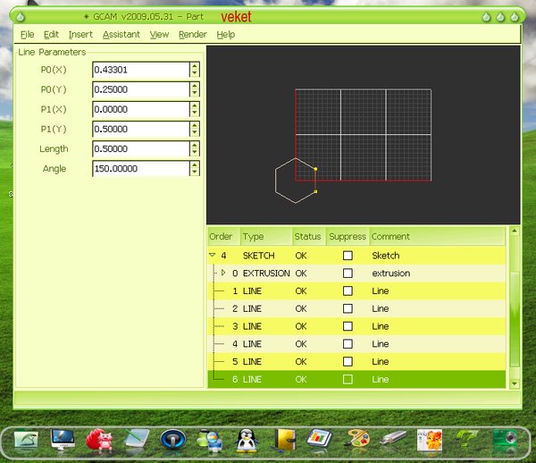
Task: Open the yellow door icon in dock
Action: 286,439
